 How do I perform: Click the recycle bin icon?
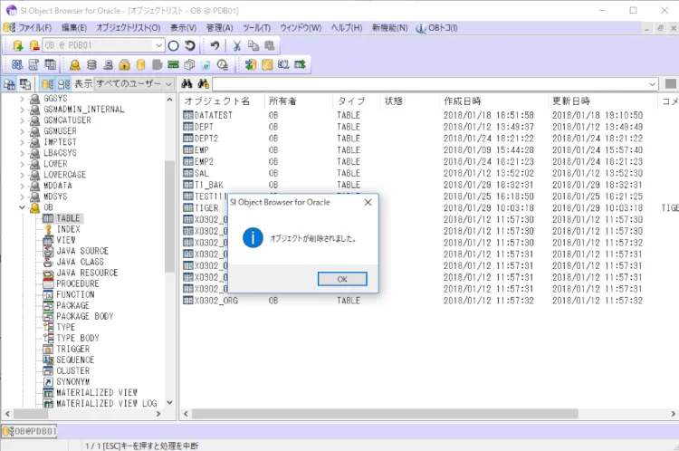click(x=206, y=65)
